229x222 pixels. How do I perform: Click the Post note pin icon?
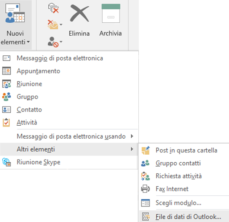(146, 150)
